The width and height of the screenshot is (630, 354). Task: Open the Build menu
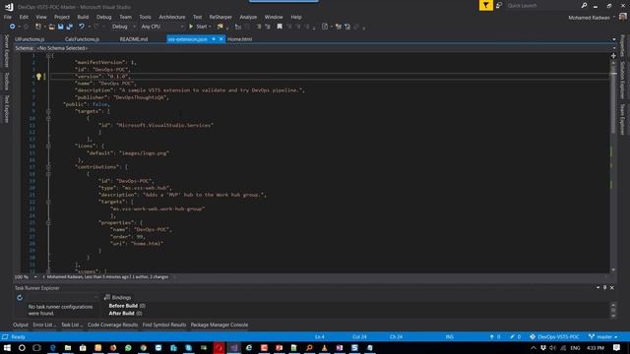pyautogui.click(x=83, y=17)
